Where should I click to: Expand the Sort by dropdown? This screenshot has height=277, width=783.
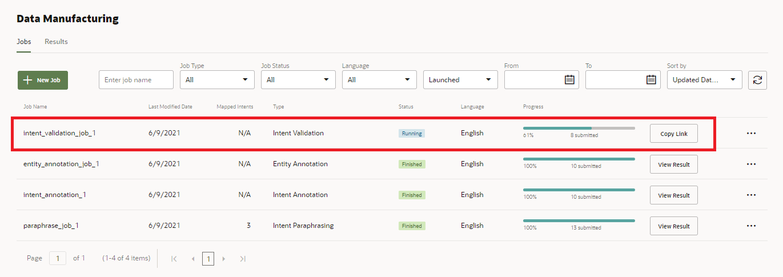[704, 80]
